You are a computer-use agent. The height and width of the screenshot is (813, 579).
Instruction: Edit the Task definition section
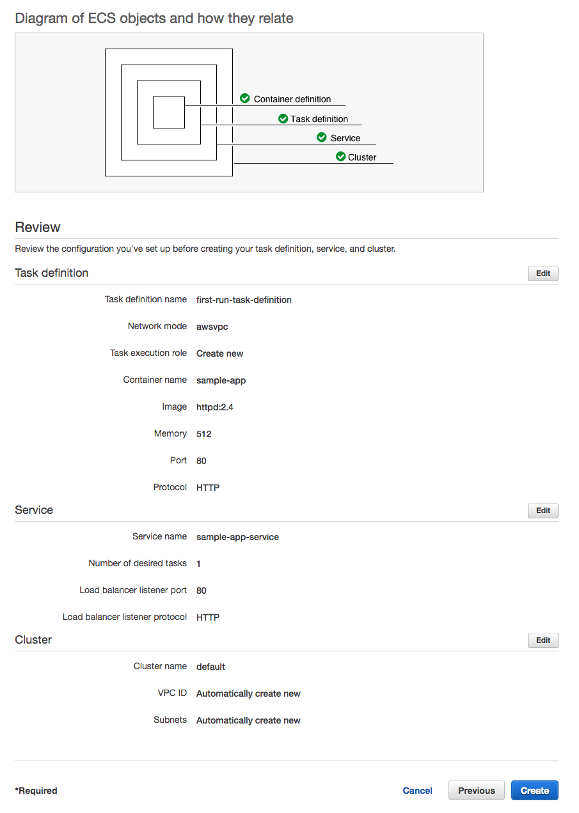(543, 274)
